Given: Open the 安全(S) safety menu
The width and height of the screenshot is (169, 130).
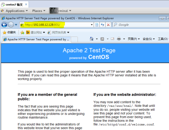Looking at the screenshot, I should click(x=149, y=39).
